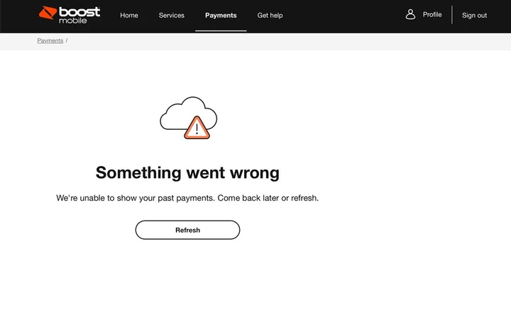Click the vertical divider beside Sign out
Viewport: 511px width, 322px height.
(x=452, y=15)
